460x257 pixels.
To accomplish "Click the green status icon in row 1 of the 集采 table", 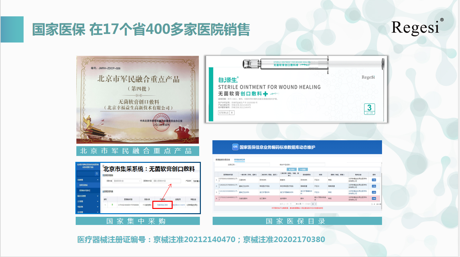I will (x=112, y=205).
